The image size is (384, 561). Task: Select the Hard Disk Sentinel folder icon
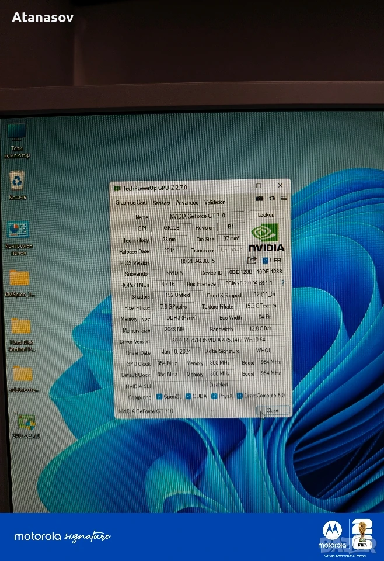22,335
